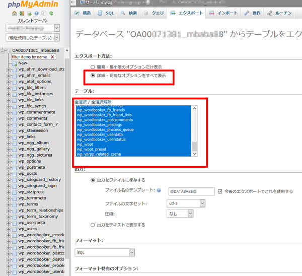Click the table list scrollbar thumb
Viewport: 302px width, 276px height.
coord(194,146)
